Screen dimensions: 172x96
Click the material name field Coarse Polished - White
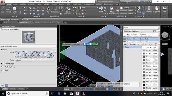[28, 46]
